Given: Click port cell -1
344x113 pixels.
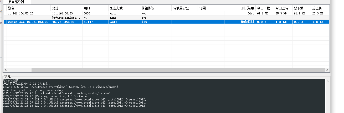Looking at the screenshot, I should pyautogui.click(x=85, y=18).
